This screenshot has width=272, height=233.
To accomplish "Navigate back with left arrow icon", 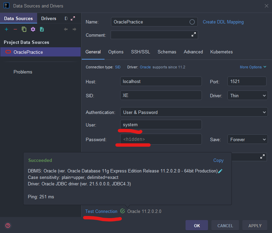I will pos(66,29).
